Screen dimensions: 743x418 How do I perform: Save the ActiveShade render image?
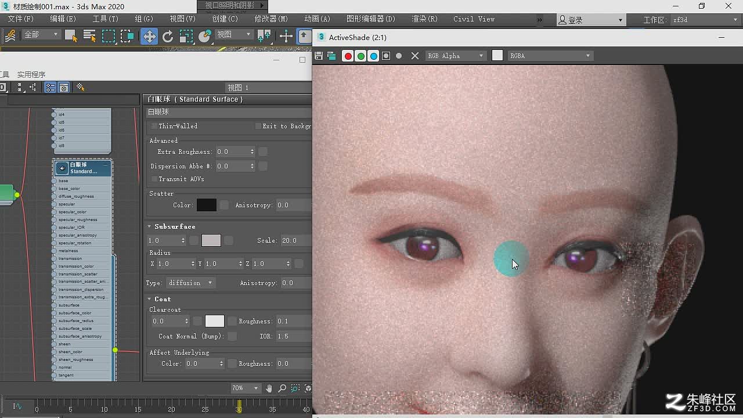319,56
